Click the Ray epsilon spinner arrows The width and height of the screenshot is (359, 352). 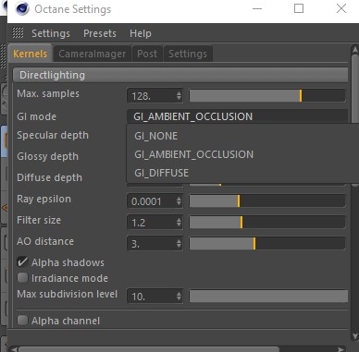pos(179,201)
